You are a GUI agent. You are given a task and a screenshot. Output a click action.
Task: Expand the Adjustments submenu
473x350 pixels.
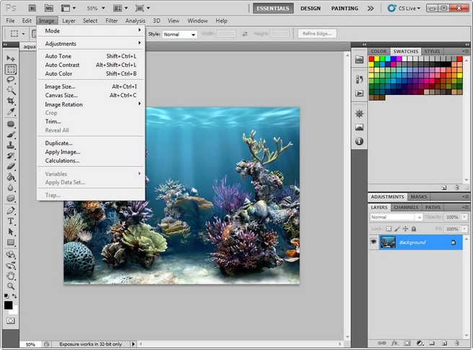[x=91, y=44]
